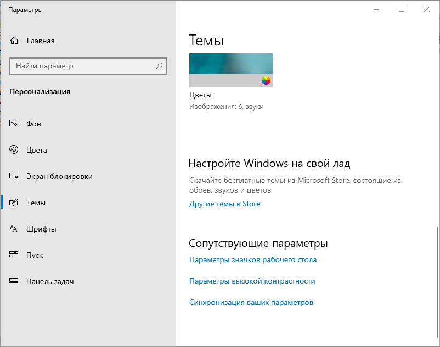Open Другие темы в Store link
This screenshot has width=440, height=347.
(224, 204)
